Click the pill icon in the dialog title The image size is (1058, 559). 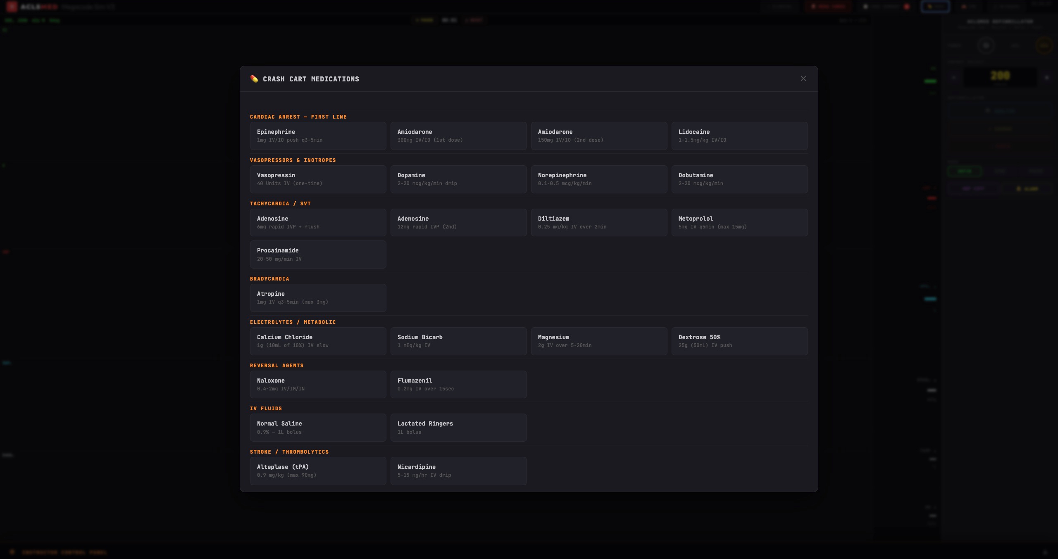tap(254, 78)
